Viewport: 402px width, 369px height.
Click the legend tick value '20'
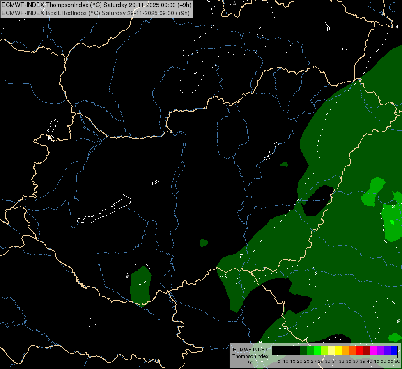pyautogui.click(x=300, y=361)
